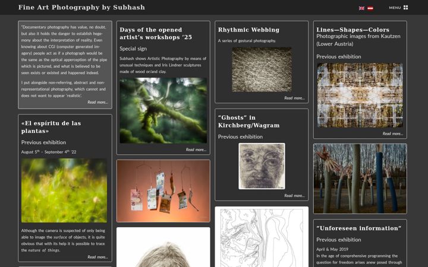The width and height of the screenshot is (428, 267).
Task: Select 'Photographic images from Kautzen (Lower Austria)' subtitle
Action: tap(358, 40)
